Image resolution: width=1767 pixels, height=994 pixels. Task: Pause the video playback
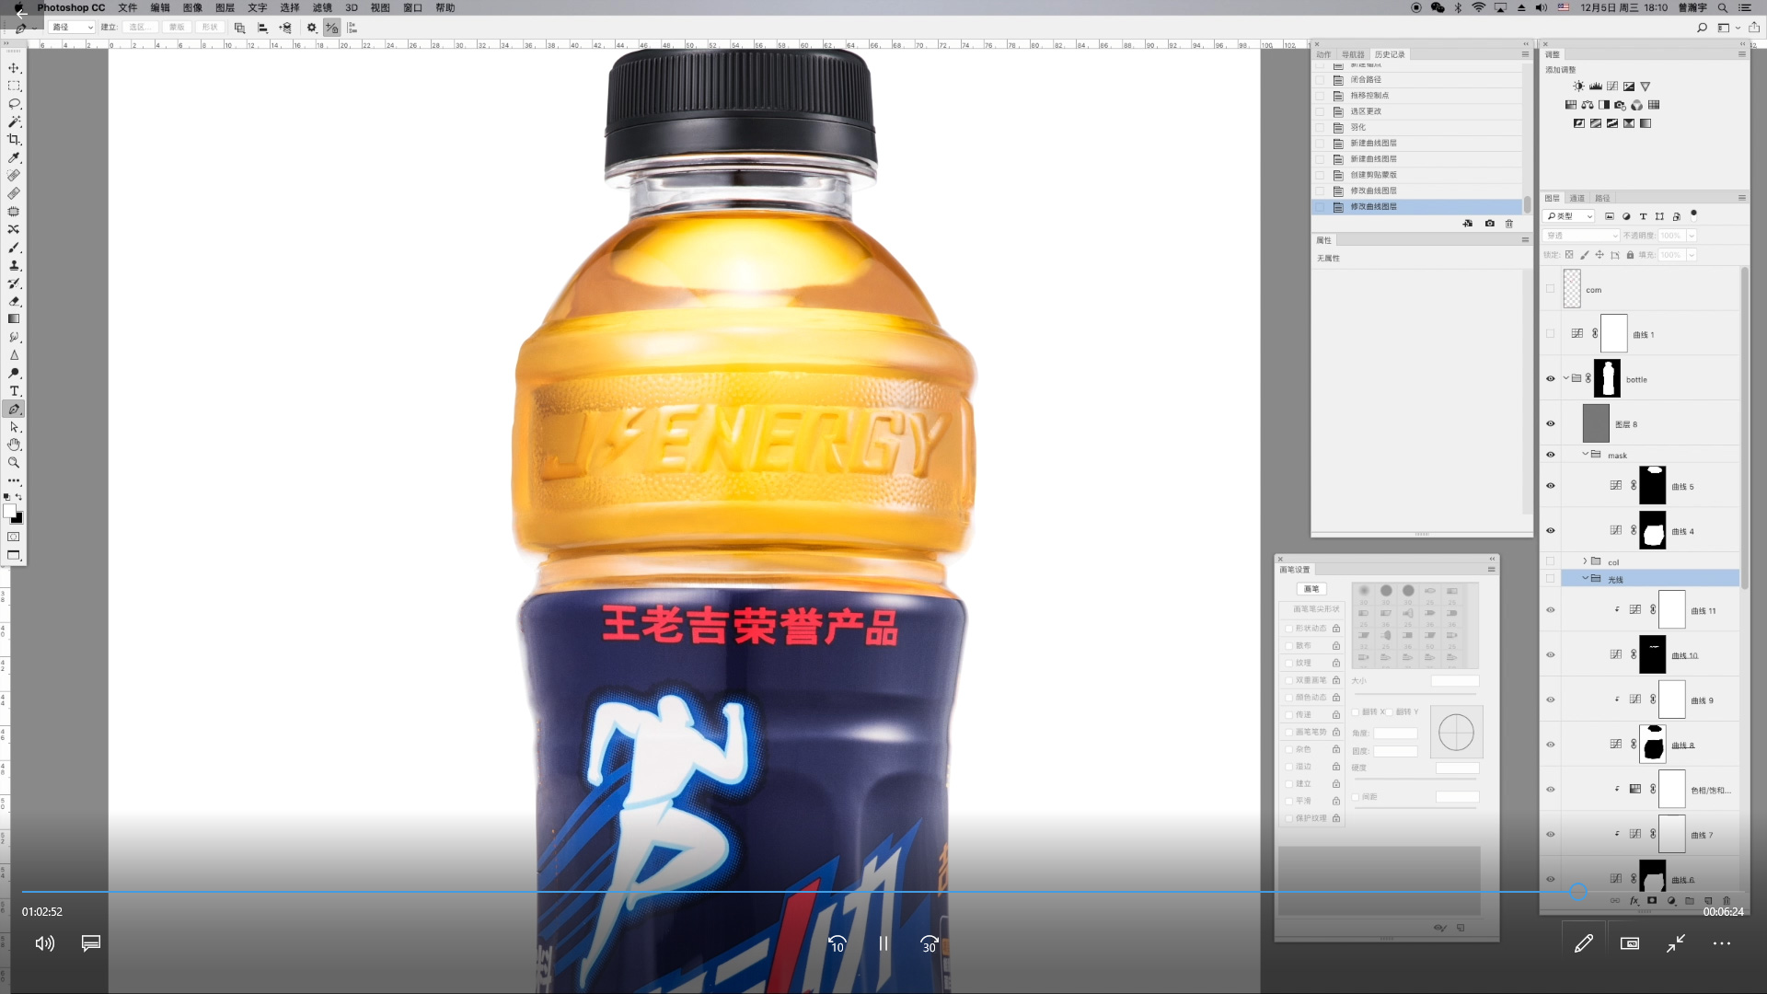883,943
